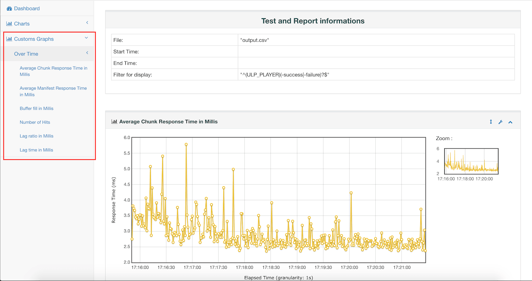Toggle the Over Time submenu arrow
This screenshot has height=281, width=532.
[87, 53]
